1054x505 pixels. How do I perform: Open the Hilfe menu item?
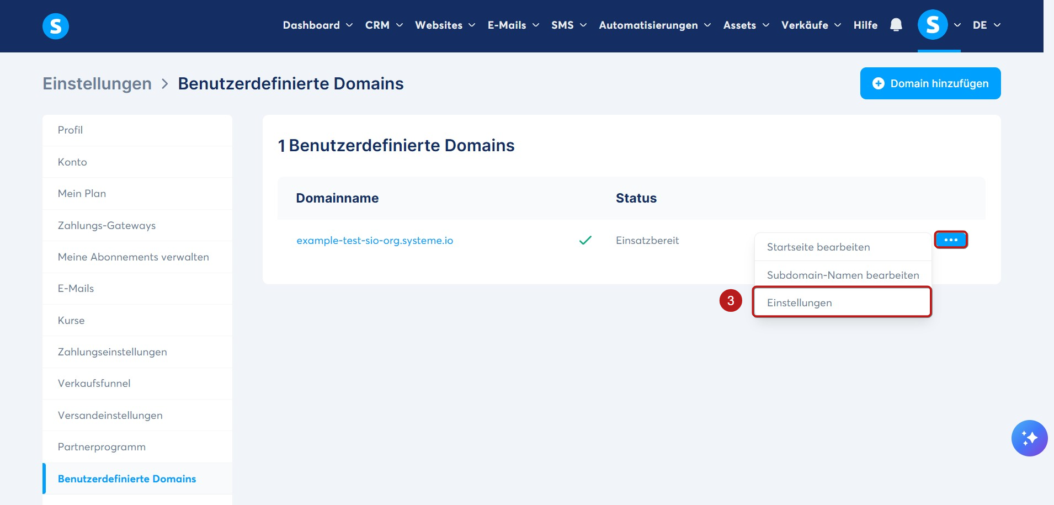865,25
